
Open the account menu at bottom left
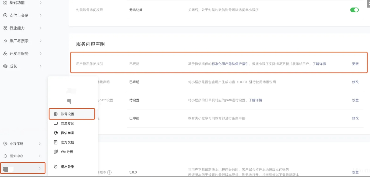23,168
